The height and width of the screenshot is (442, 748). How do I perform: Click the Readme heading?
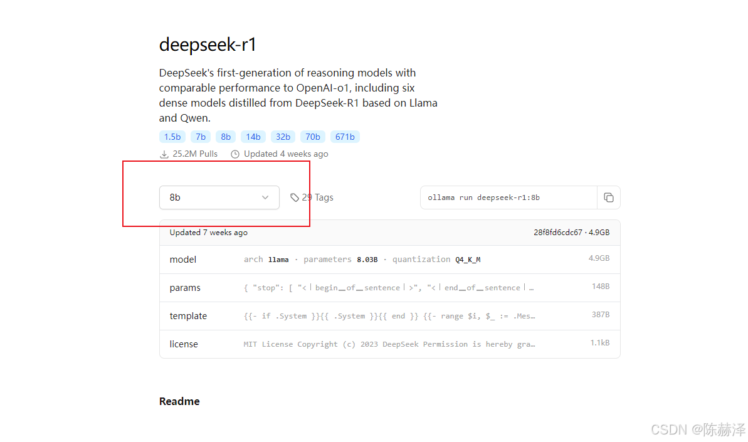(x=179, y=401)
